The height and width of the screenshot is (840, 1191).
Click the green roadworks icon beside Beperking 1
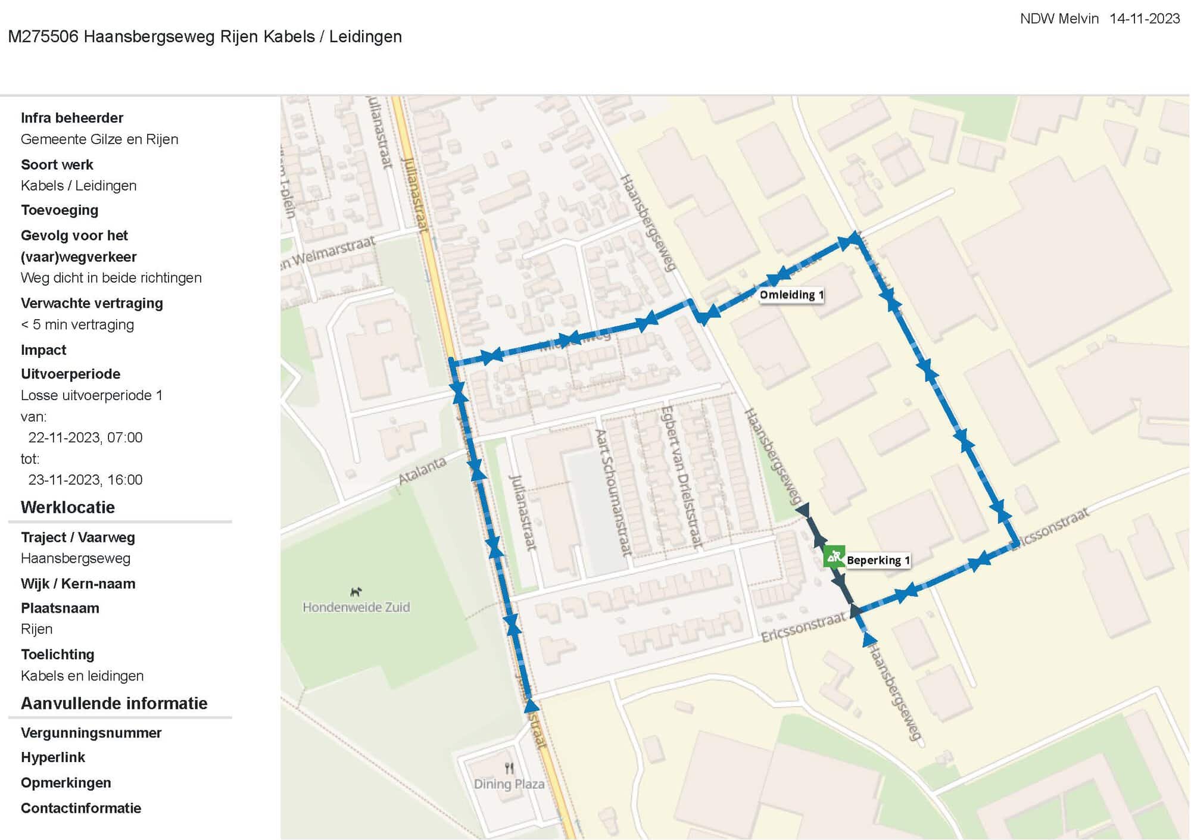834,557
